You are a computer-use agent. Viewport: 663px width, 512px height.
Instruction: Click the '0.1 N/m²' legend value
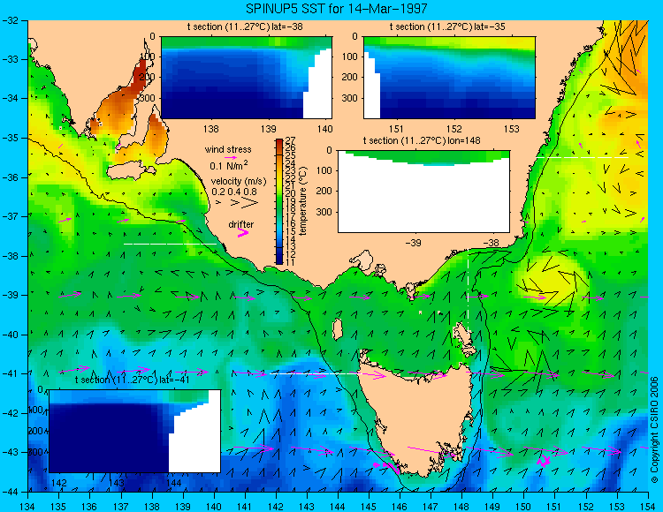[229, 165]
